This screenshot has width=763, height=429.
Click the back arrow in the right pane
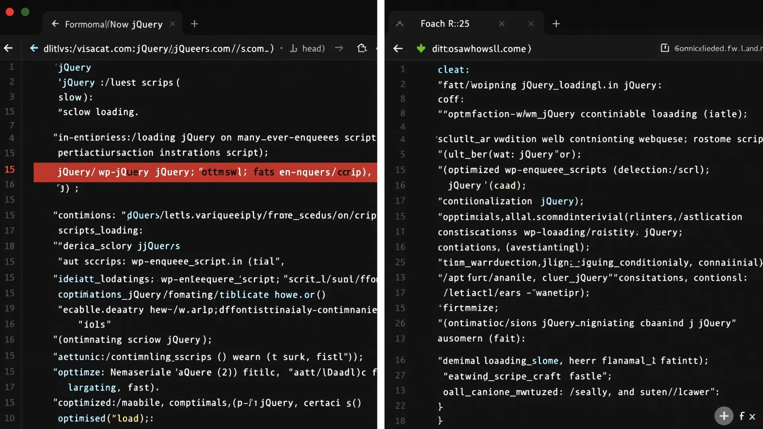398,48
